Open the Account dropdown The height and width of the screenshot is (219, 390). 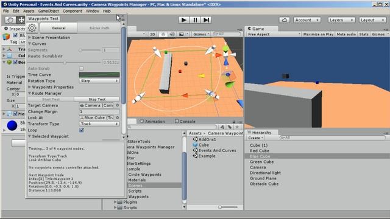[307, 20]
